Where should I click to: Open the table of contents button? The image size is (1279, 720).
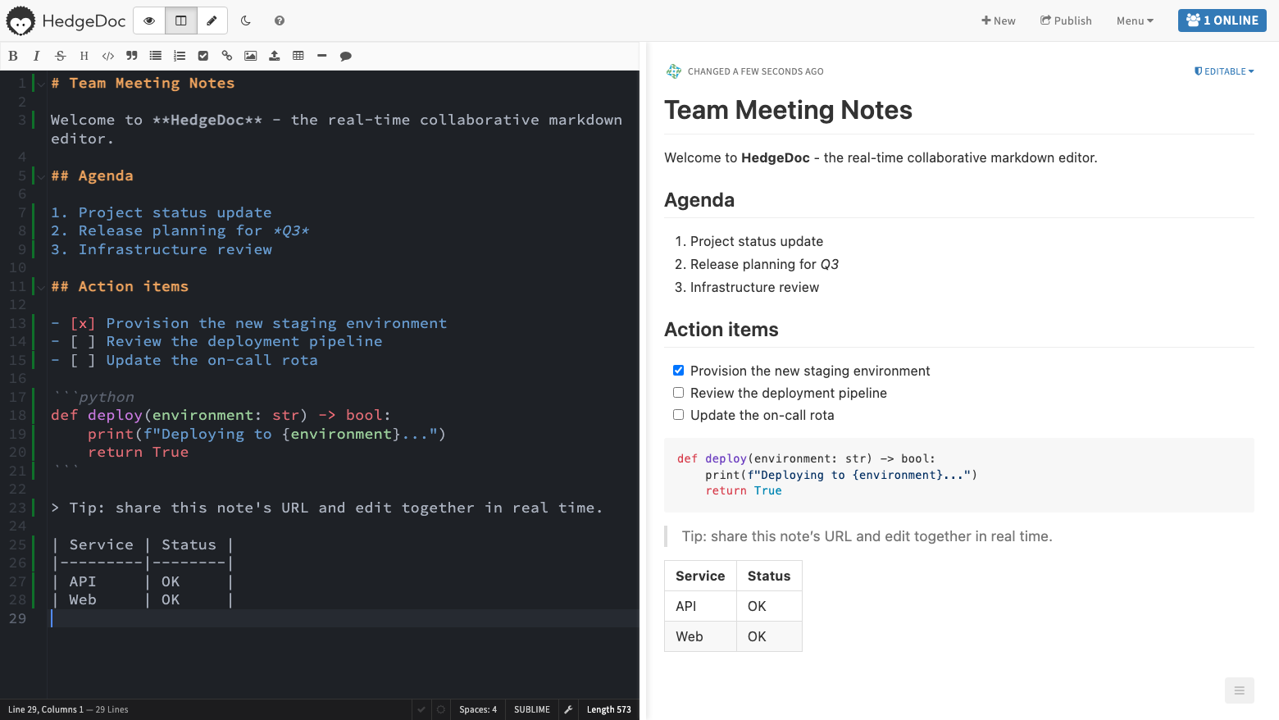coord(1240,690)
